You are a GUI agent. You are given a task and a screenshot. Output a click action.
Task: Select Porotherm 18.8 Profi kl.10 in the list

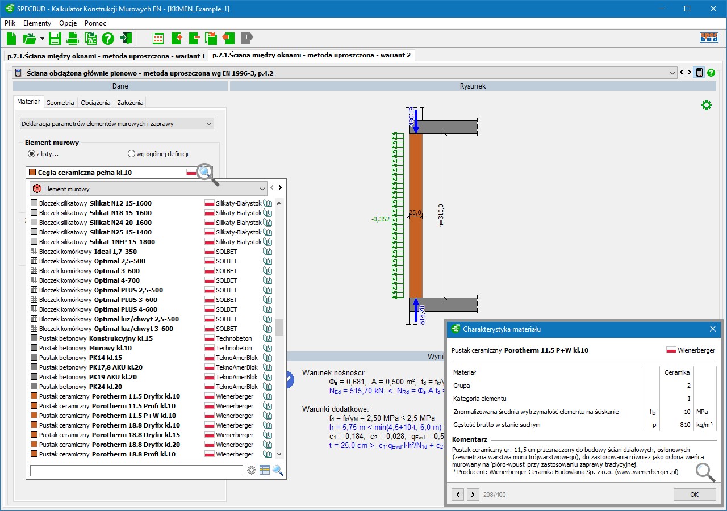[133, 454]
